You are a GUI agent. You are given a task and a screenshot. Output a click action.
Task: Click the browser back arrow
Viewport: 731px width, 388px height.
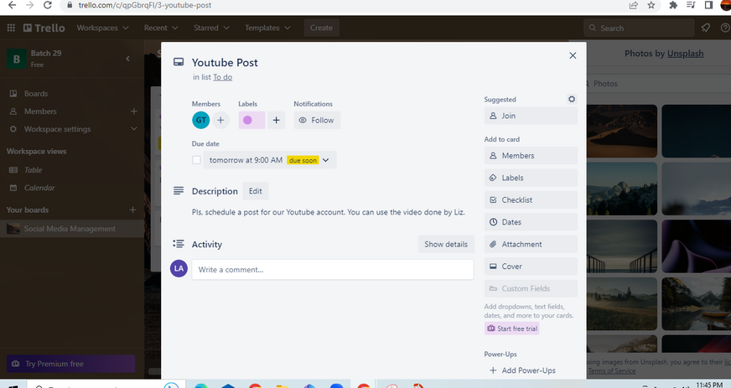[12, 5]
